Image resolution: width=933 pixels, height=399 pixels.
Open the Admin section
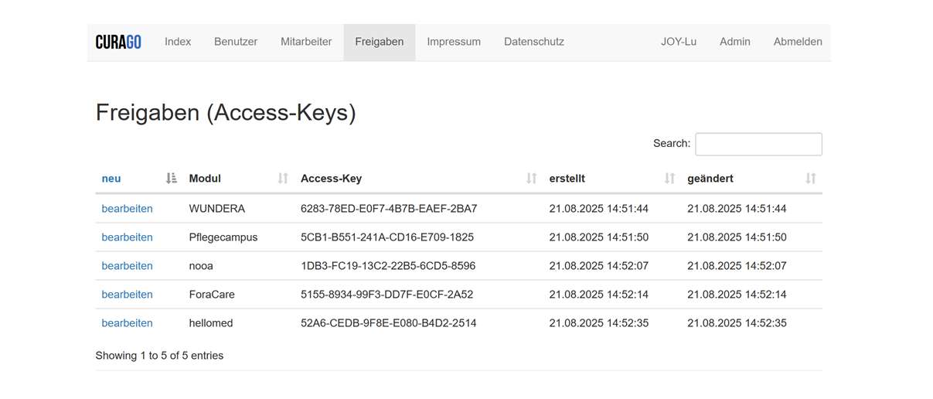click(735, 42)
